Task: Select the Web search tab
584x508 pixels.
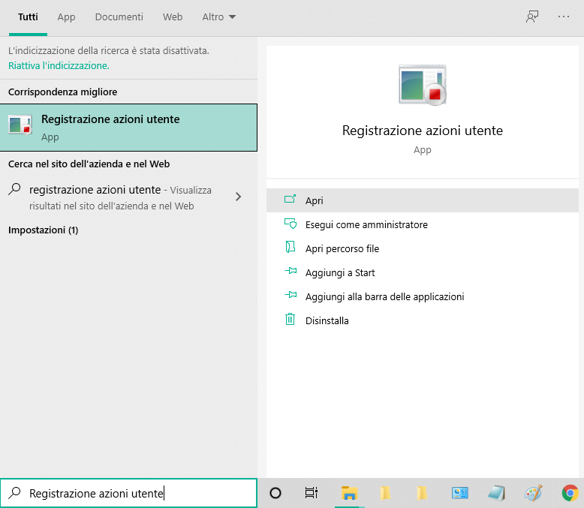Action: (173, 17)
